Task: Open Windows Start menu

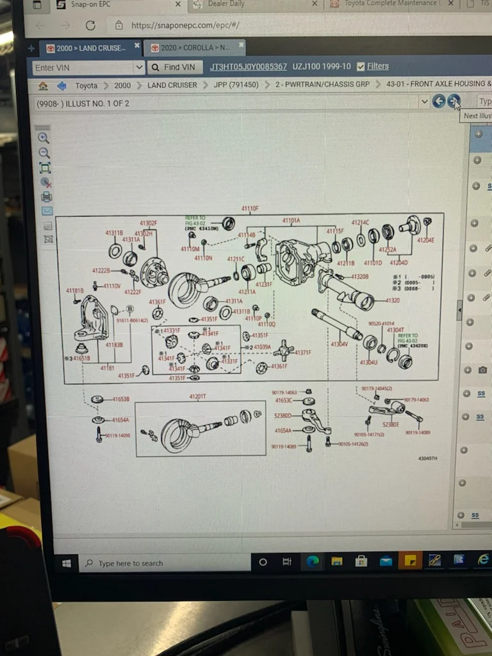Action: (67, 564)
